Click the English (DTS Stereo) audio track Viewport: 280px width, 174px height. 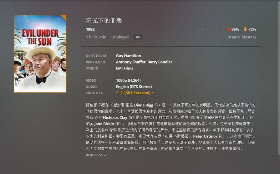(134, 87)
